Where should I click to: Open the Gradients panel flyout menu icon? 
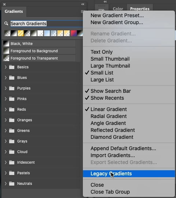(x=82, y=11)
